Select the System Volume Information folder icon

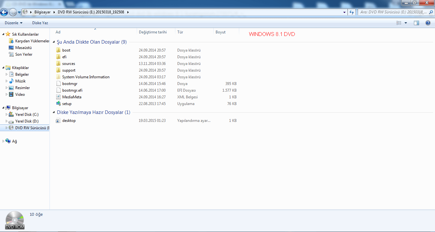(x=58, y=77)
